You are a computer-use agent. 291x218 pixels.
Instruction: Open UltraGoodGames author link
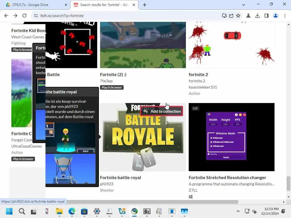[x=26, y=146]
